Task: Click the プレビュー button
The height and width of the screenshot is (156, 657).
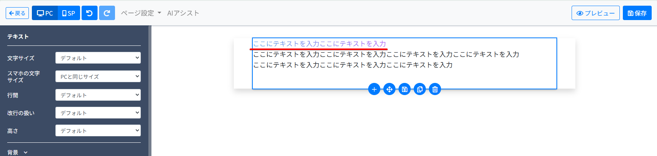Action: click(x=596, y=13)
